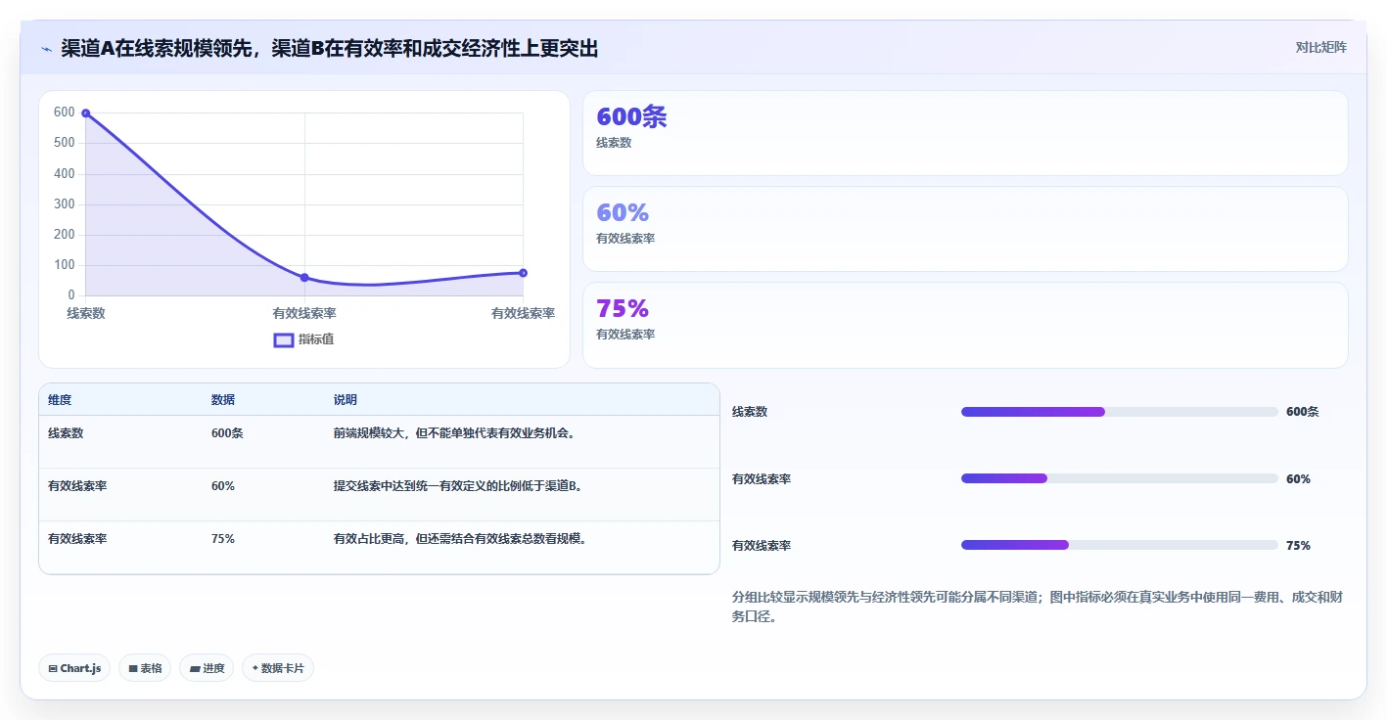Click the y-axis label 200

point(65,234)
